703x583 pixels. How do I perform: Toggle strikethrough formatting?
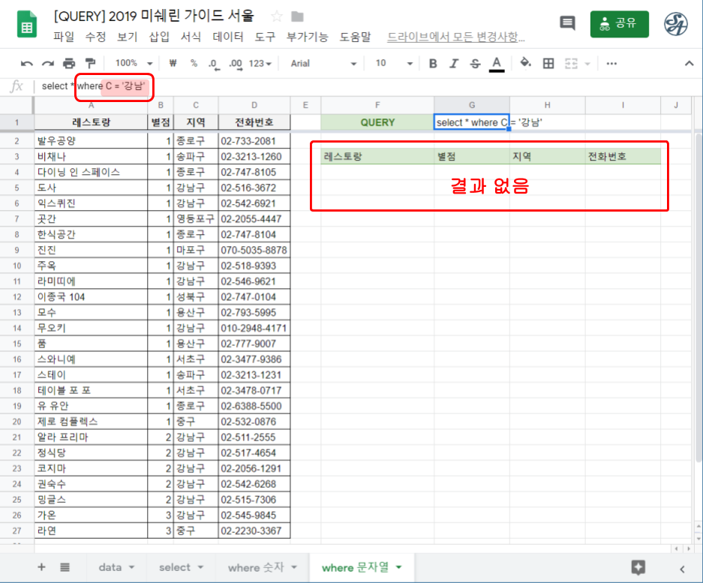[x=474, y=64]
